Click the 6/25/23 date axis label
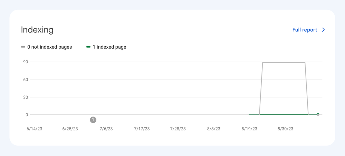This screenshot has height=156, width=345. pos(70,129)
